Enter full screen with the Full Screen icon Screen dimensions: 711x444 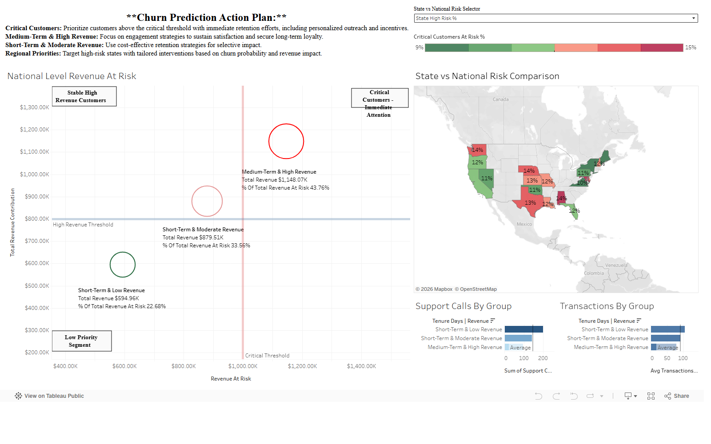coord(651,396)
